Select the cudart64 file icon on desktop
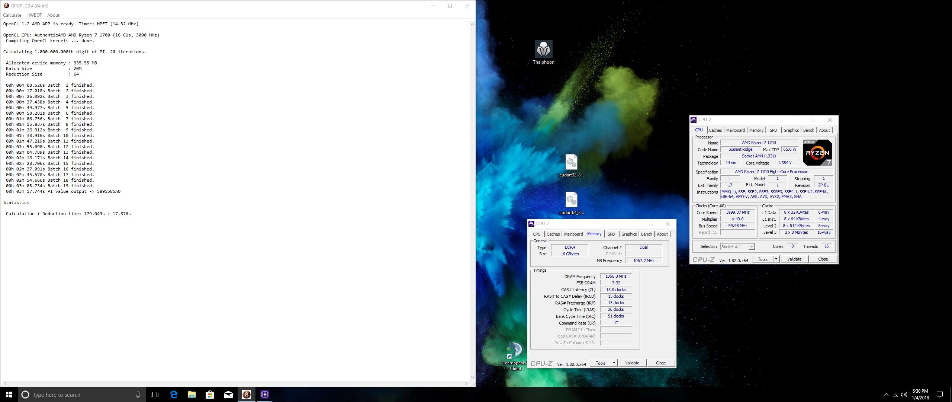 pyautogui.click(x=571, y=203)
